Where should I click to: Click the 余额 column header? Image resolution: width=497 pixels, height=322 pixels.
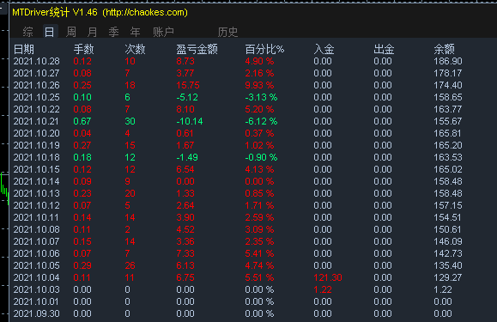pyautogui.click(x=444, y=49)
